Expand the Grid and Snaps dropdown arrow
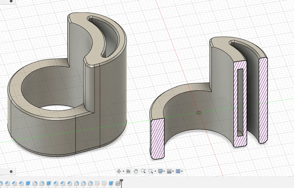This screenshot has width=294, height=188. pyautogui.click(x=173, y=171)
